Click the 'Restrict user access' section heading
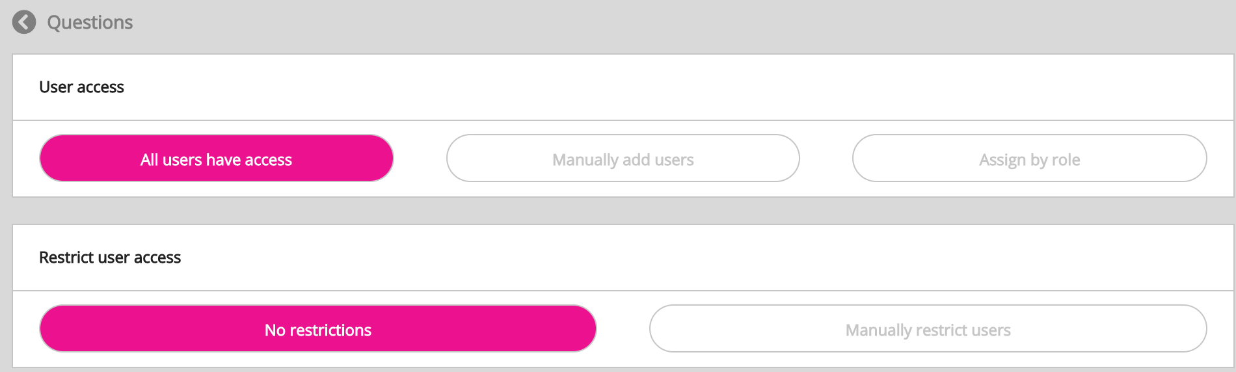Image resolution: width=1236 pixels, height=372 pixels. [x=110, y=258]
